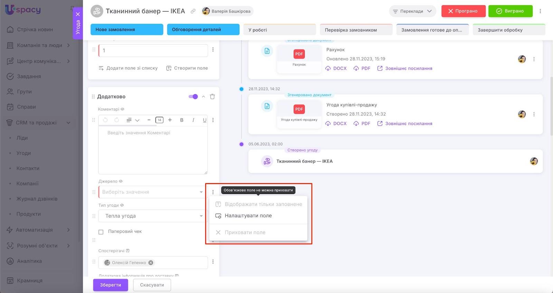Open the Спостерігачі field options menu
This screenshot has width=553, height=293.
pos(213,262)
